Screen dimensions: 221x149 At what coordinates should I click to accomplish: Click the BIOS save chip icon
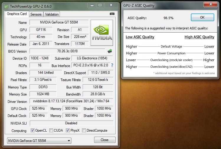click(x=110, y=51)
